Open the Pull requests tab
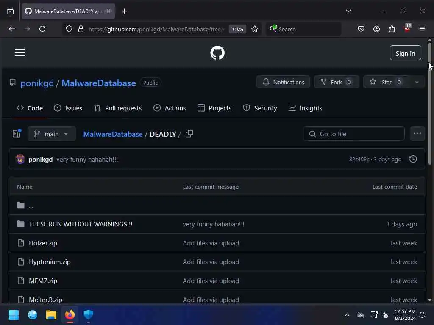The image size is (434, 325). coord(118,108)
